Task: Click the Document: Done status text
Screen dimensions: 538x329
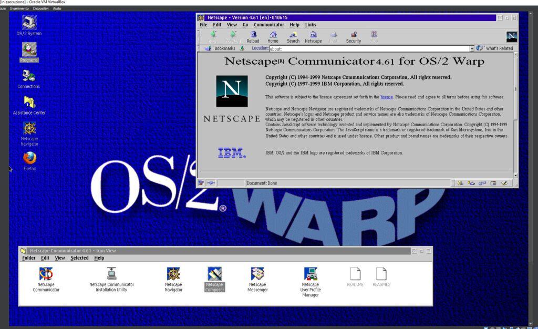Action: [x=262, y=183]
